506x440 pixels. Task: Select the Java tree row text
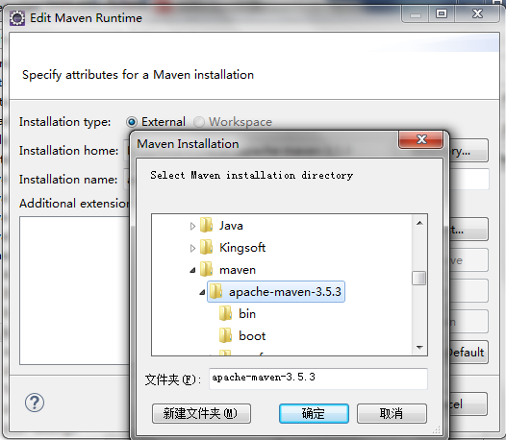(x=231, y=226)
